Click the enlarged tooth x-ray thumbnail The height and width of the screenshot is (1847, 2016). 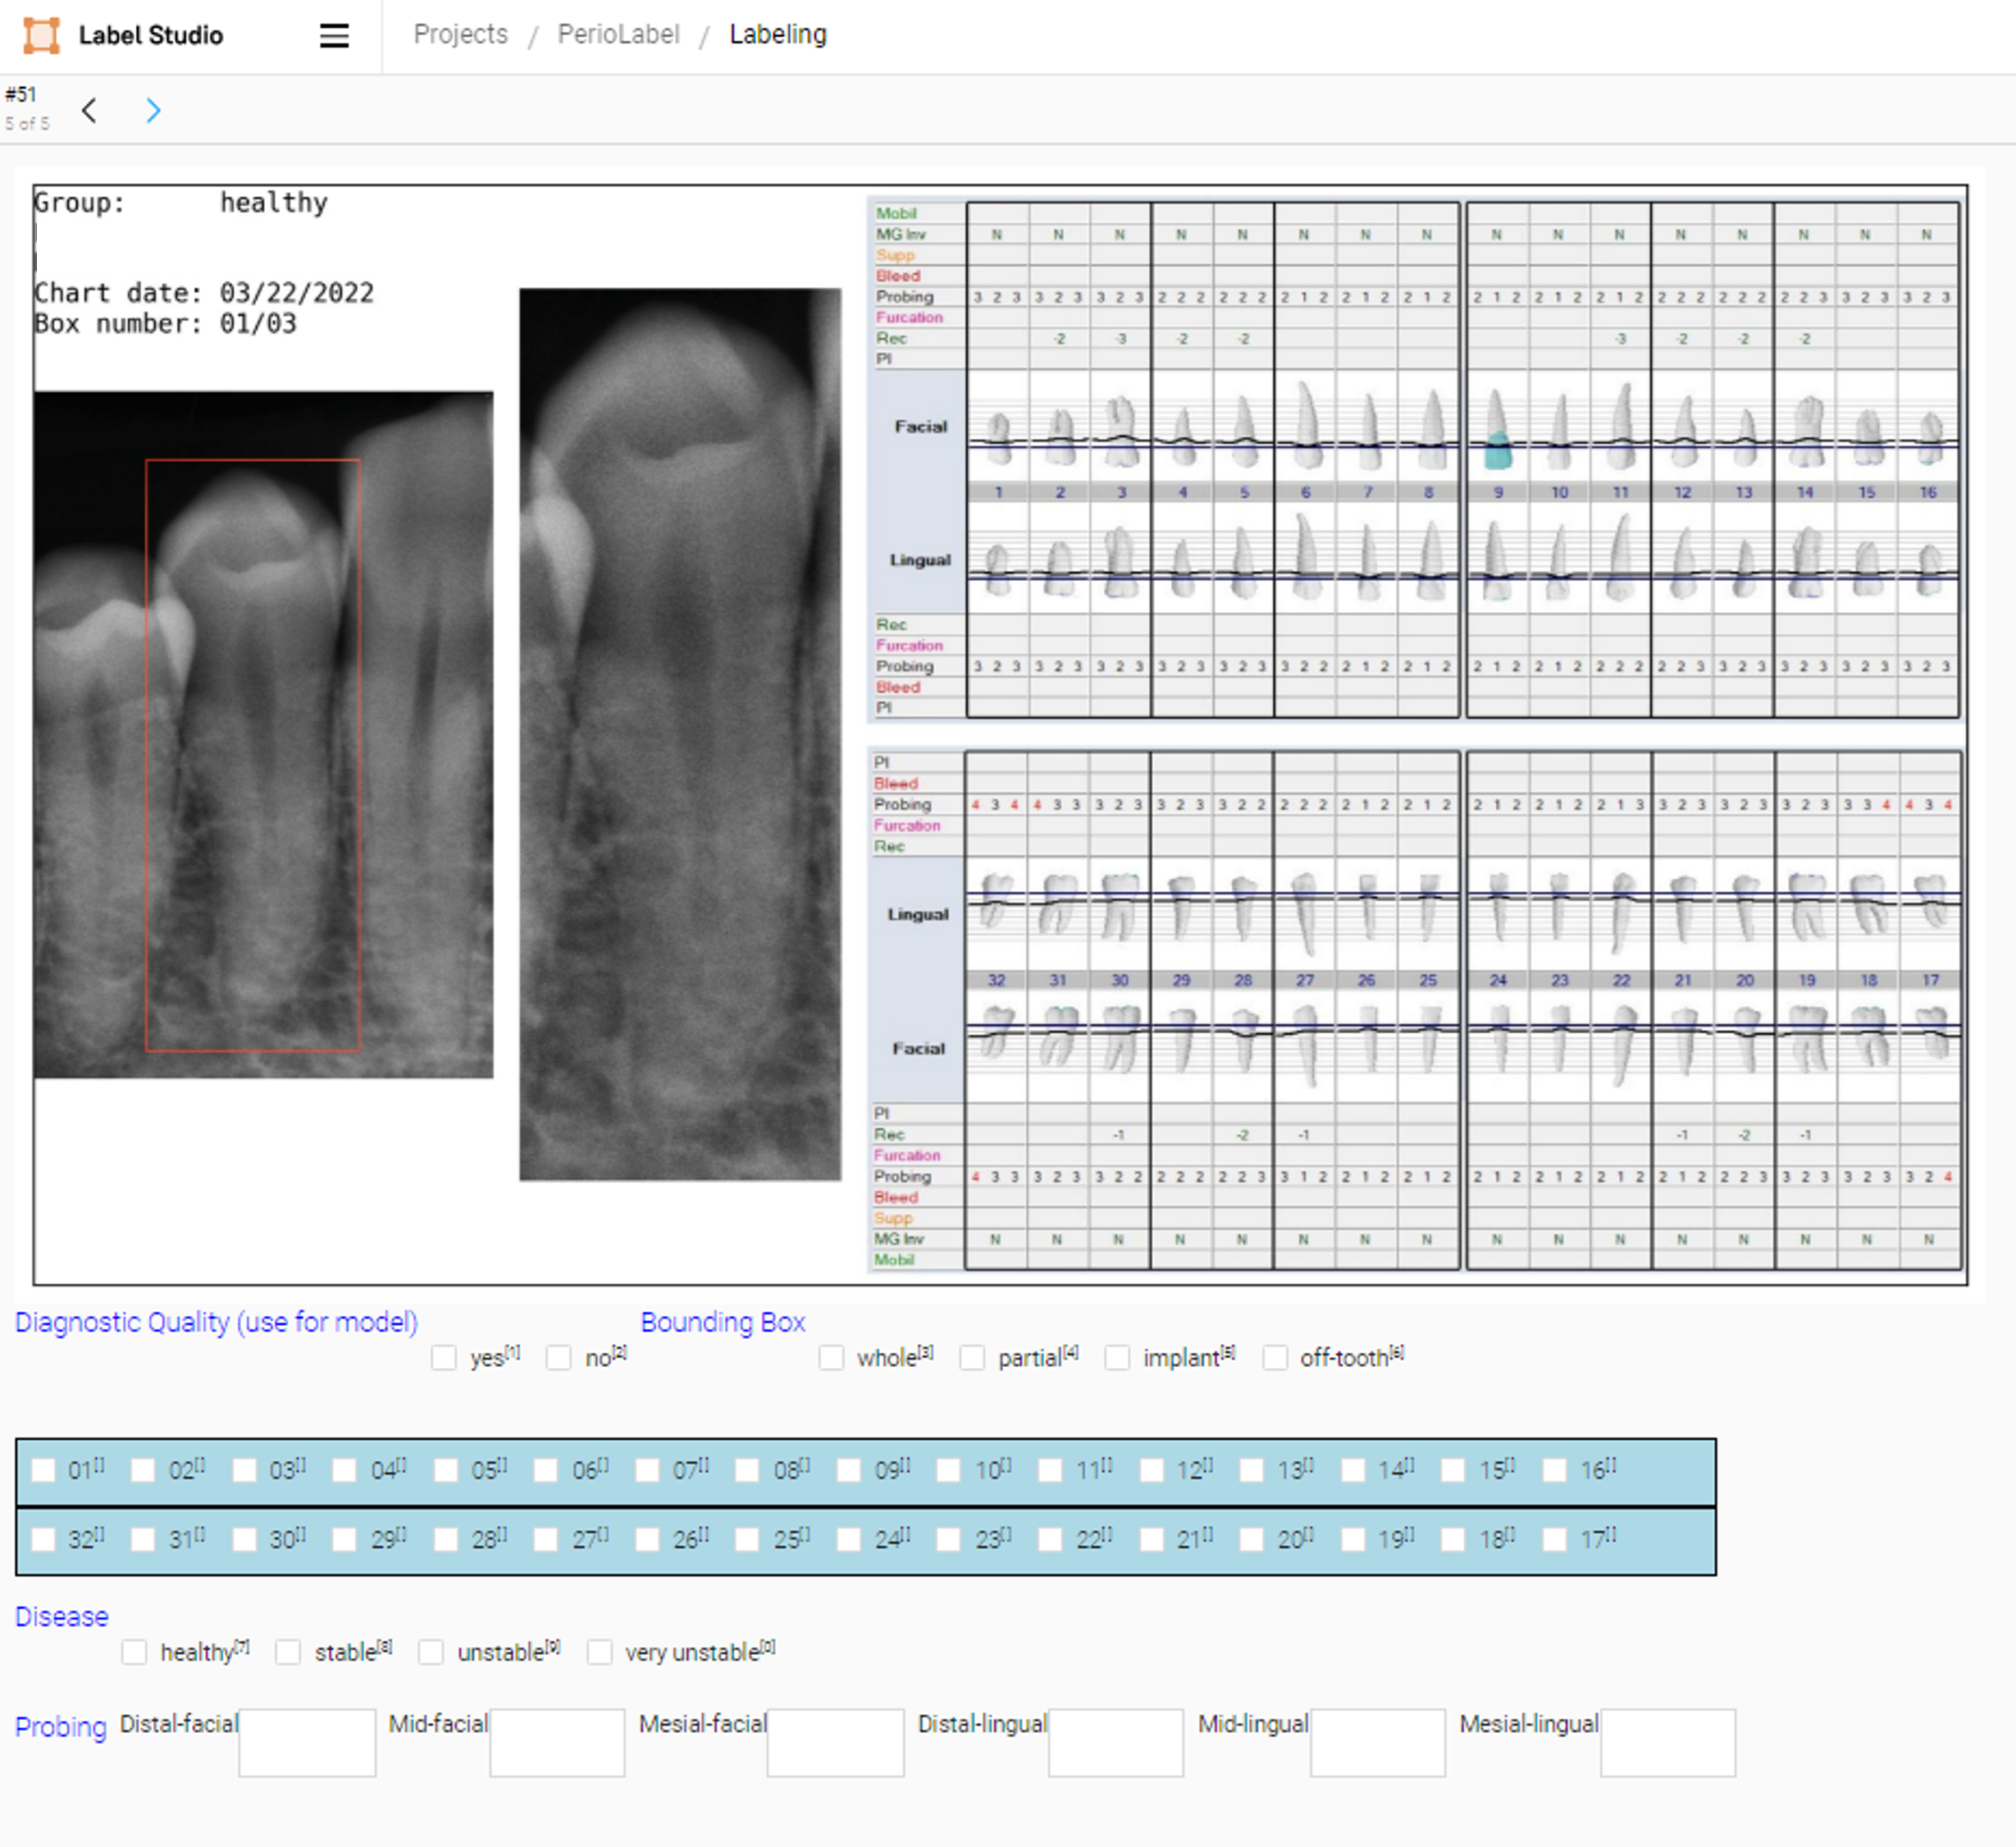[680, 735]
